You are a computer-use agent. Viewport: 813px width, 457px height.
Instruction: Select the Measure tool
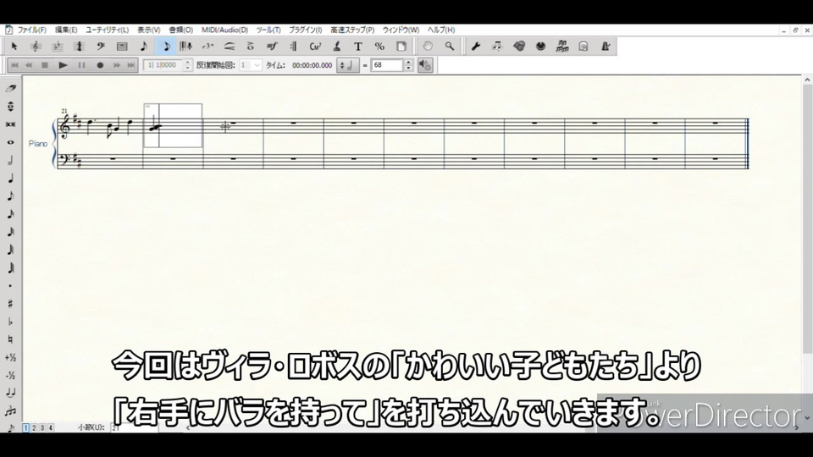(x=122, y=47)
